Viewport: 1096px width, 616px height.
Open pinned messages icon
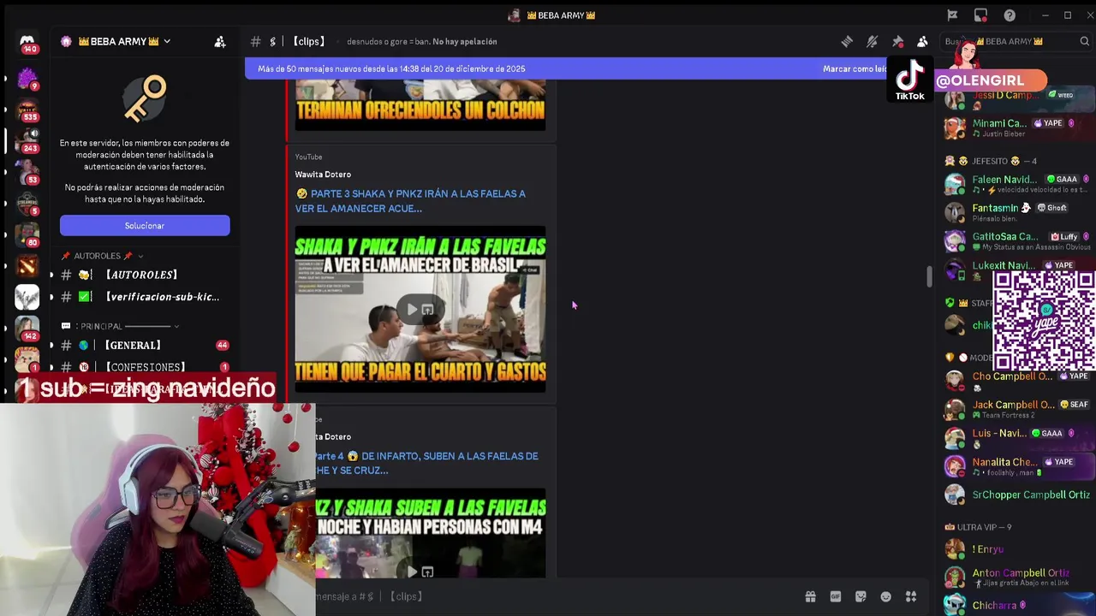897,41
